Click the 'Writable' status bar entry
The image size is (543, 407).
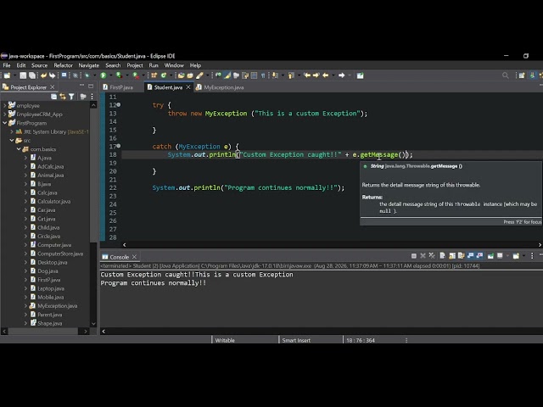pyautogui.click(x=225, y=340)
